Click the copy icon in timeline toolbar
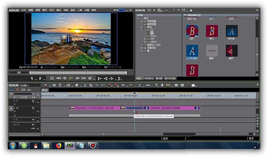268x157 pixels. [91, 86]
